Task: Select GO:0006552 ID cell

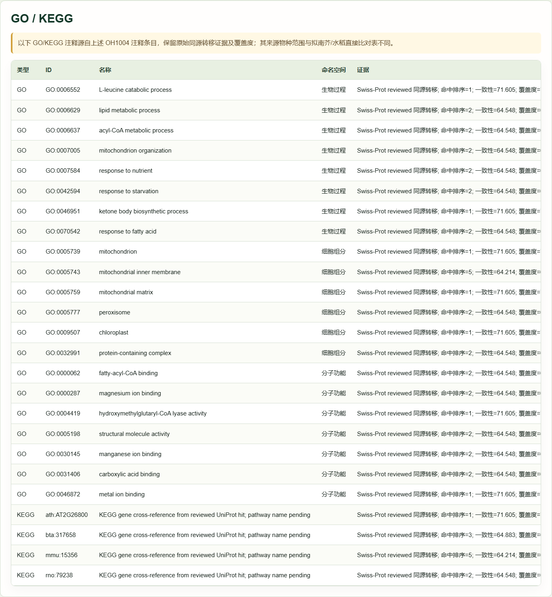Action: point(63,90)
